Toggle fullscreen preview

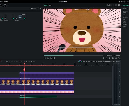pyautogui.click(x=119, y=58)
